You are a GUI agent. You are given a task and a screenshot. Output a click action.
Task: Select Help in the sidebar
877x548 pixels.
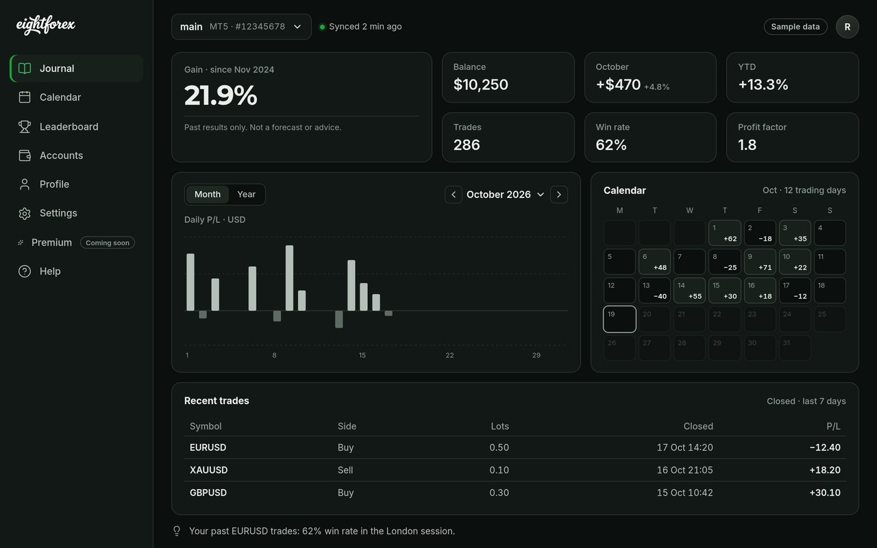(77, 271)
